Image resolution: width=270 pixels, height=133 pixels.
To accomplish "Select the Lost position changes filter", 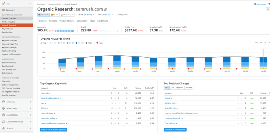I will [172, 88].
